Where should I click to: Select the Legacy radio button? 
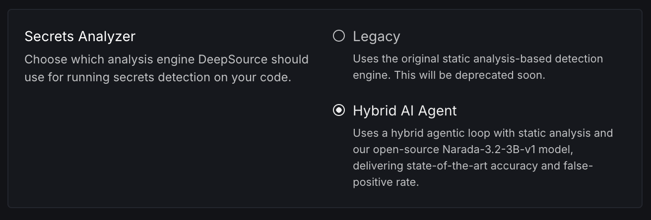(339, 36)
